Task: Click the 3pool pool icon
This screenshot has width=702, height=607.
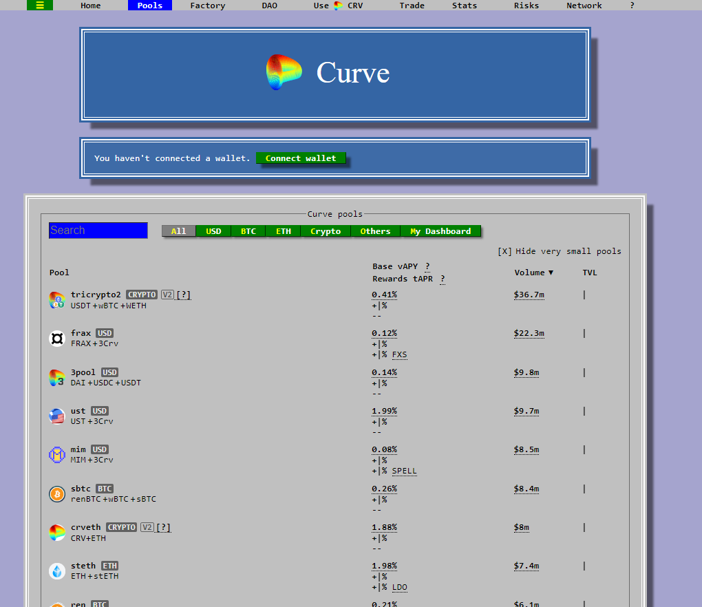Action: [57, 378]
